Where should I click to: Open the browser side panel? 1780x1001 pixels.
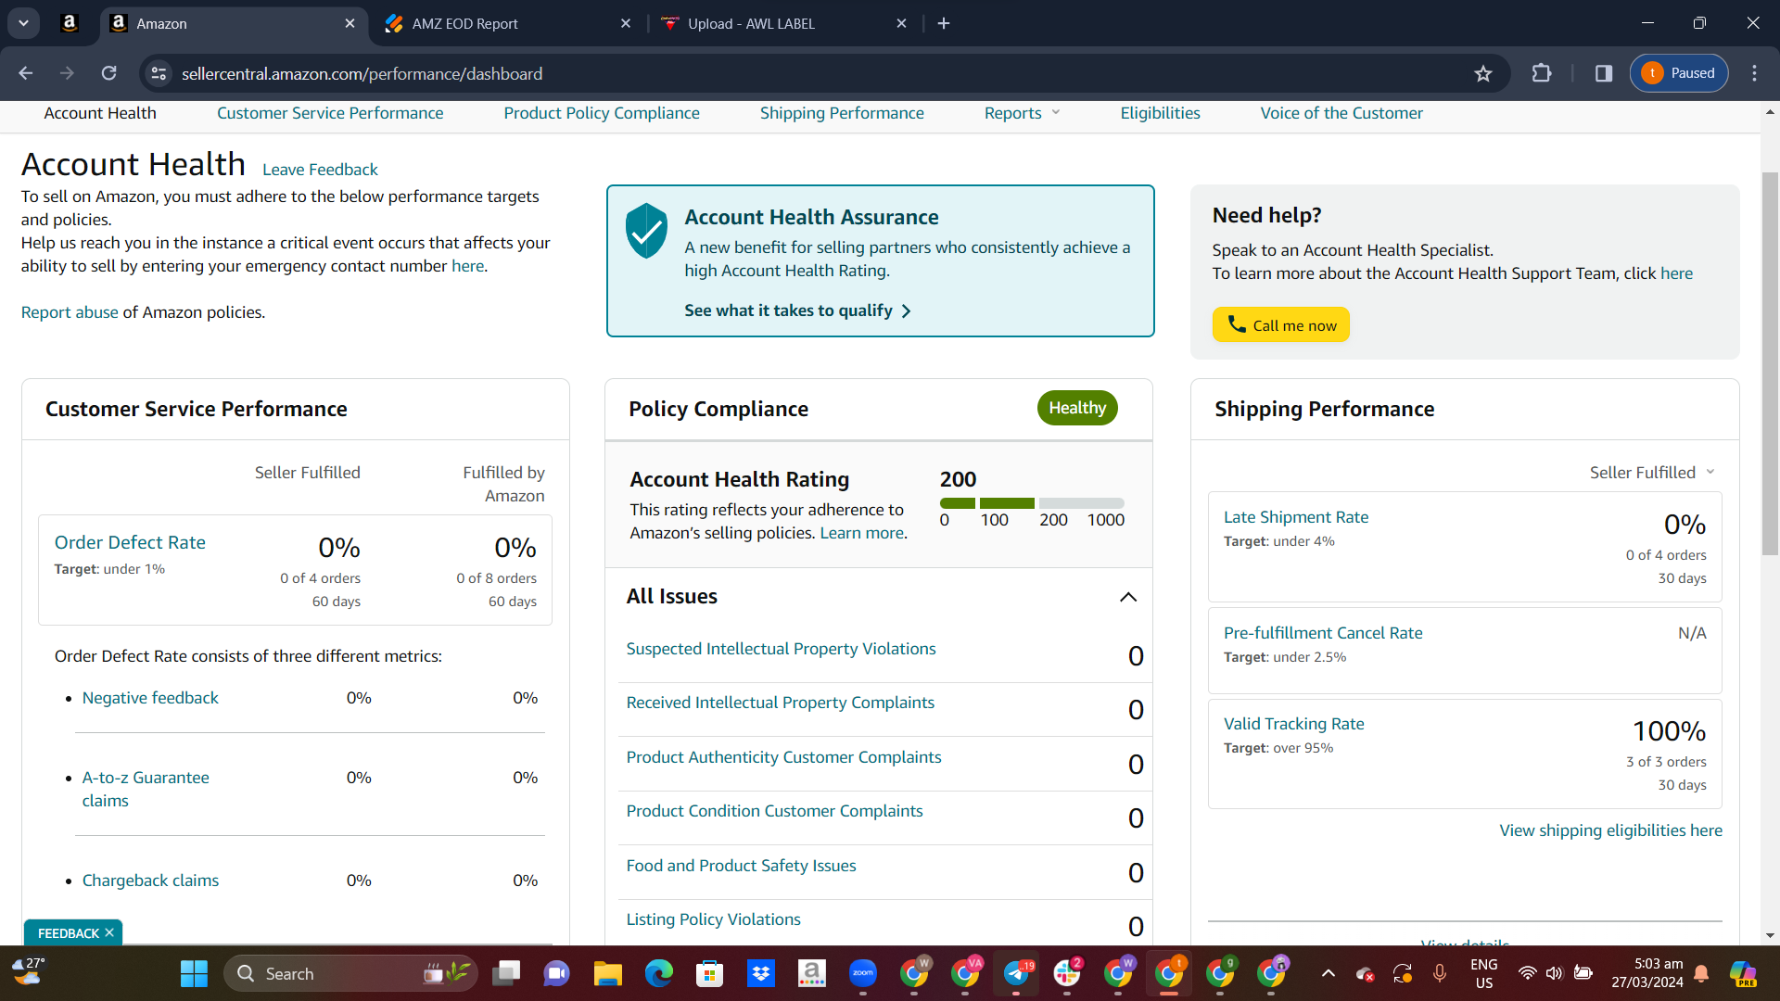click(x=1604, y=73)
